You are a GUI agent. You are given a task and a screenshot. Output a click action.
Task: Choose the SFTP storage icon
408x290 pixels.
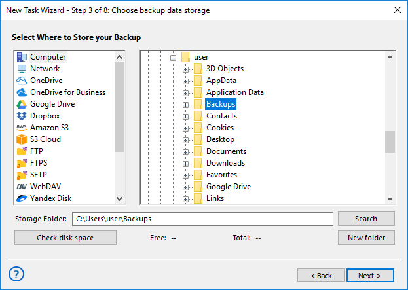pyautogui.click(x=22, y=175)
